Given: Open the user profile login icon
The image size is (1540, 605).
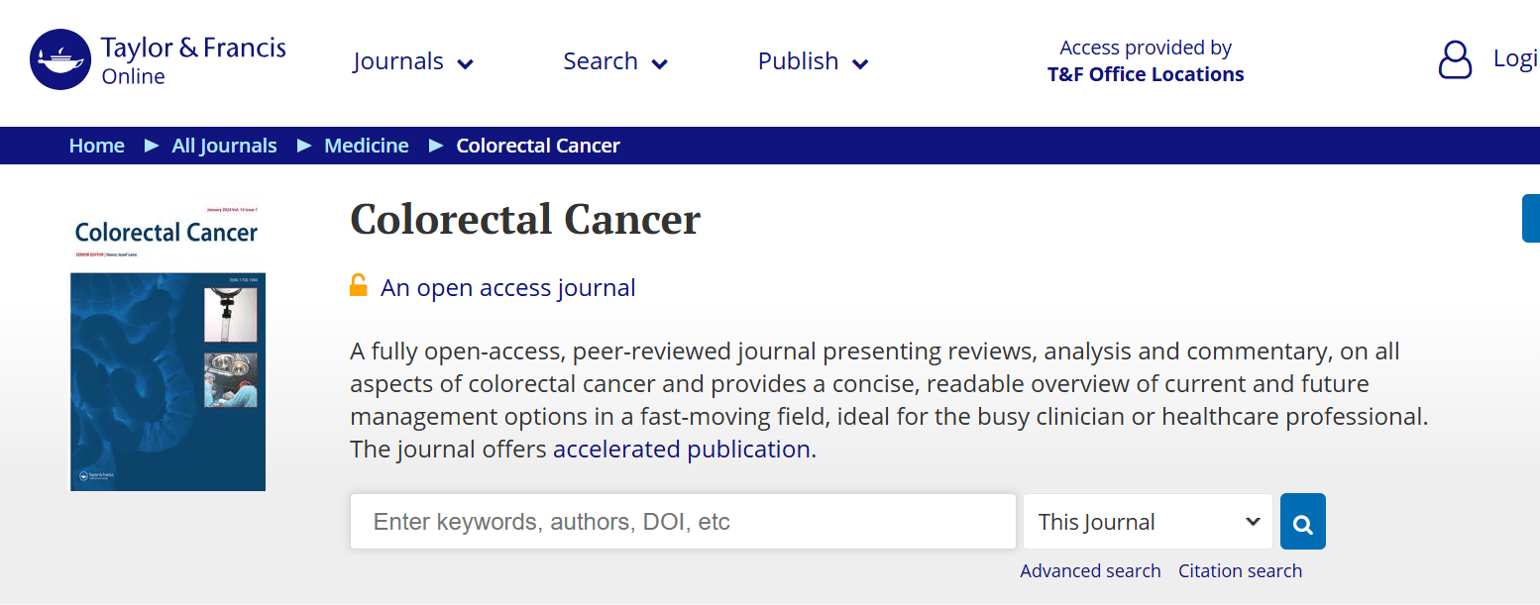Looking at the screenshot, I should pyautogui.click(x=1455, y=60).
